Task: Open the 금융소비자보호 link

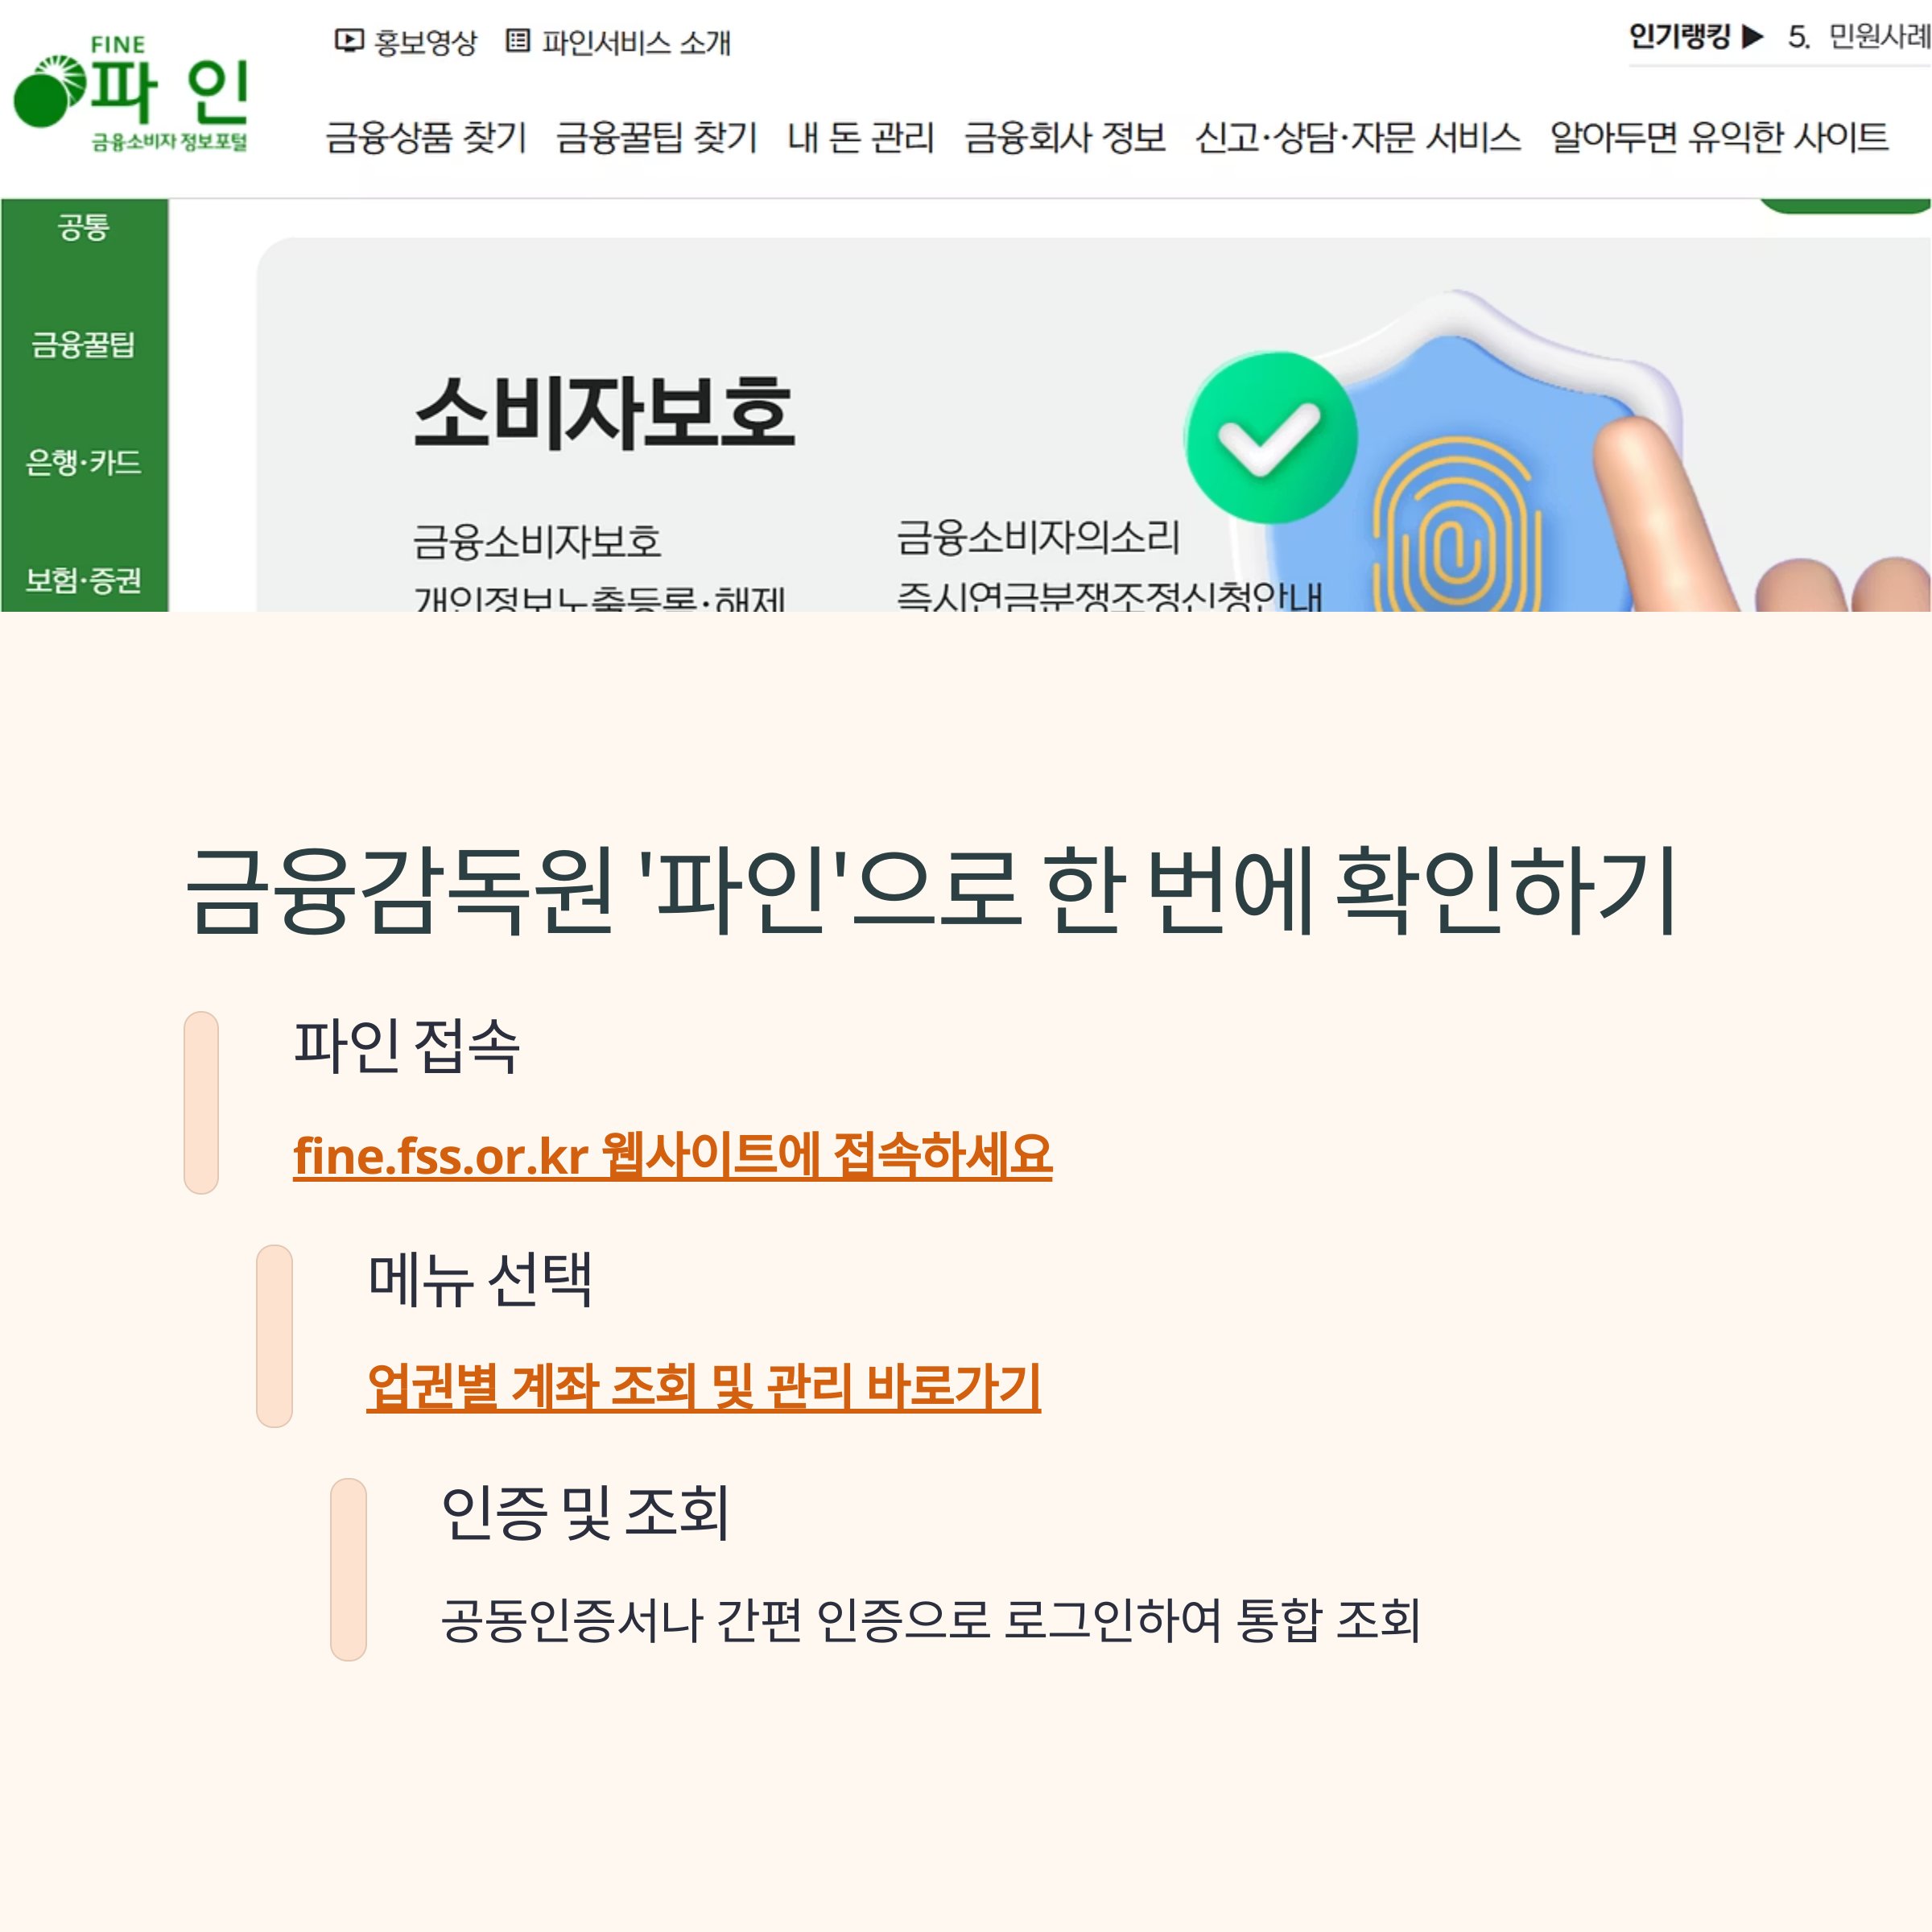Action: tap(537, 542)
